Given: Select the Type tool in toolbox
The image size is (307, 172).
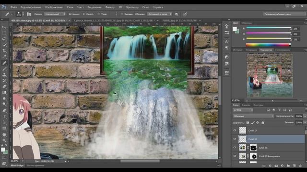Looking at the screenshot, I should click(4, 117).
